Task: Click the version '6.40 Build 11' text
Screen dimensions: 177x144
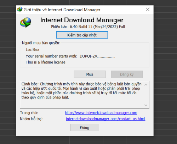Action: click(x=81, y=27)
